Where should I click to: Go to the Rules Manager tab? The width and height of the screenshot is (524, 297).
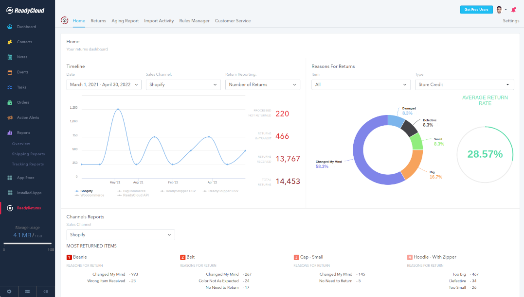[195, 21]
